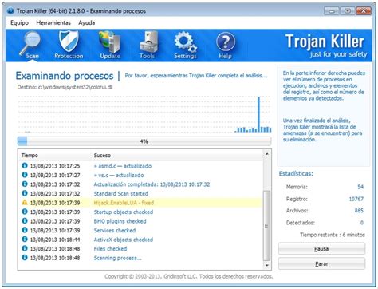Click info icon for ActiveX objects checked row

click(25, 240)
